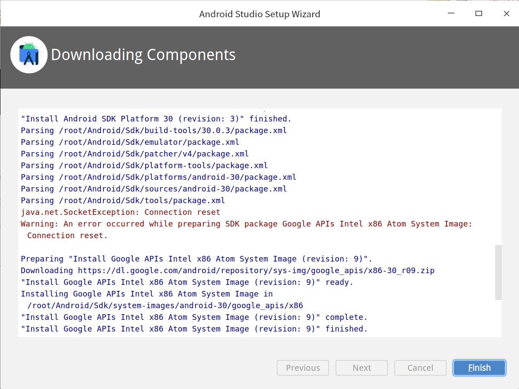This screenshot has height=389, width=519.
Task: Click the disabled Next button
Action: pos(362,368)
